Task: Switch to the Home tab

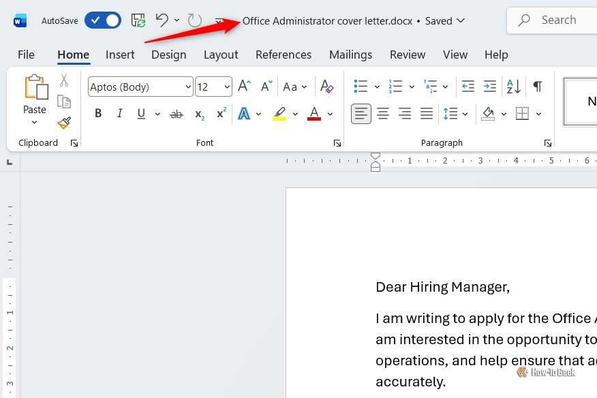Action: (x=74, y=55)
